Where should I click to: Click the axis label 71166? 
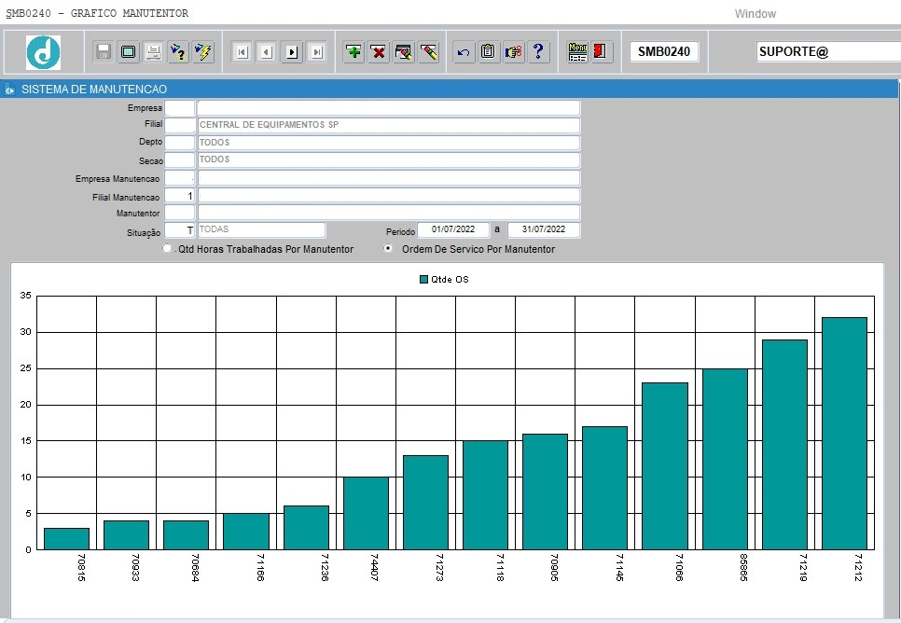[260, 567]
